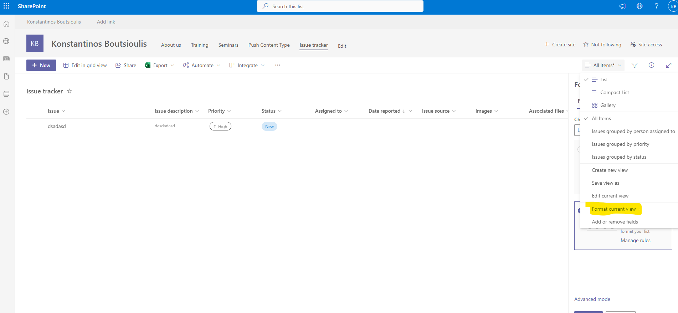Open the Push Content Type tab
This screenshot has width=678, height=313.
[x=269, y=45]
